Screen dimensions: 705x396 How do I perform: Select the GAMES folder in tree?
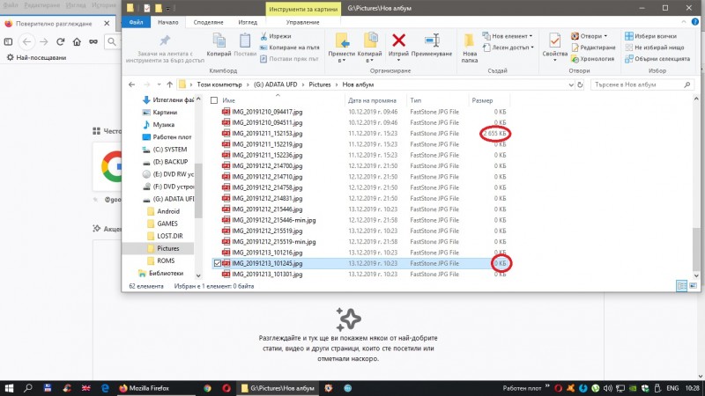point(167,224)
